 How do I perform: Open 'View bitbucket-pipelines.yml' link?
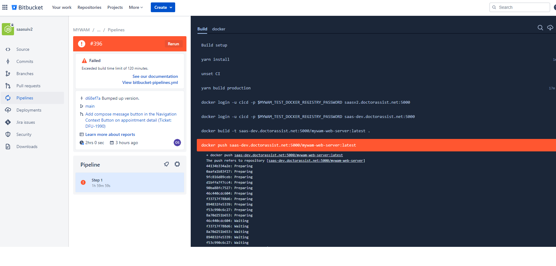150,82
